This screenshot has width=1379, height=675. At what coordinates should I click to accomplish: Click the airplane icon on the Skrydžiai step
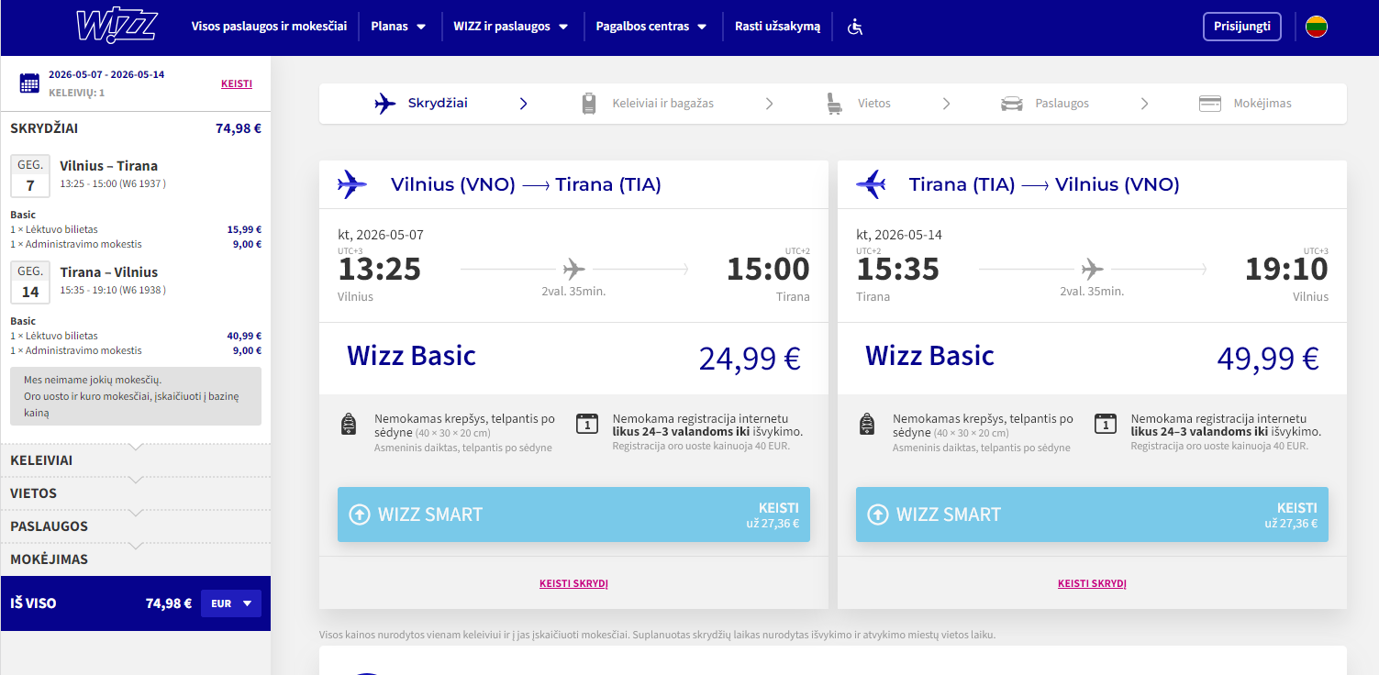pyautogui.click(x=384, y=104)
